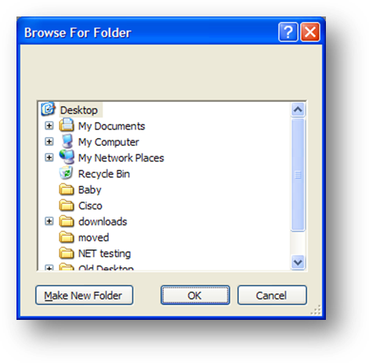The image size is (369, 363).
Task: Click the question mark help icon
Action: [288, 32]
